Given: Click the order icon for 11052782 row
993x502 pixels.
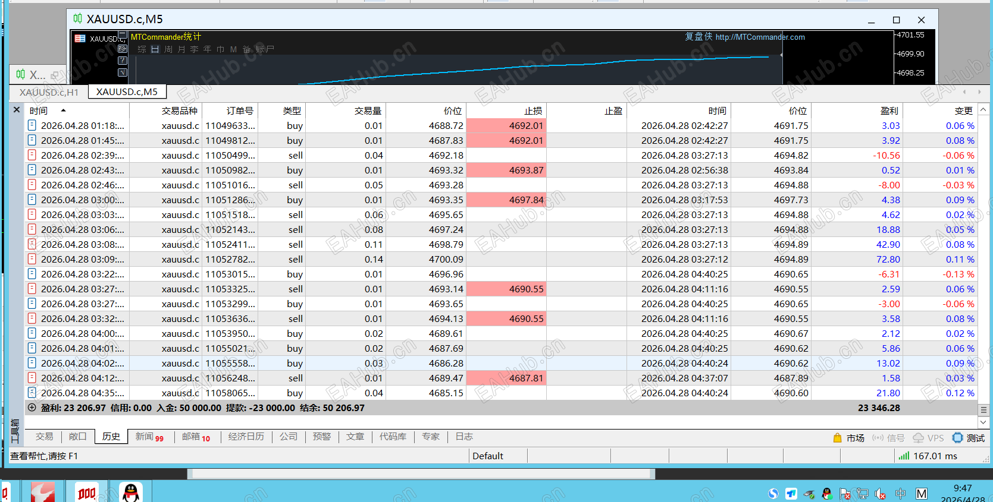Looking at the screenshot, I should pyautogui.click(x=32, y=259).
